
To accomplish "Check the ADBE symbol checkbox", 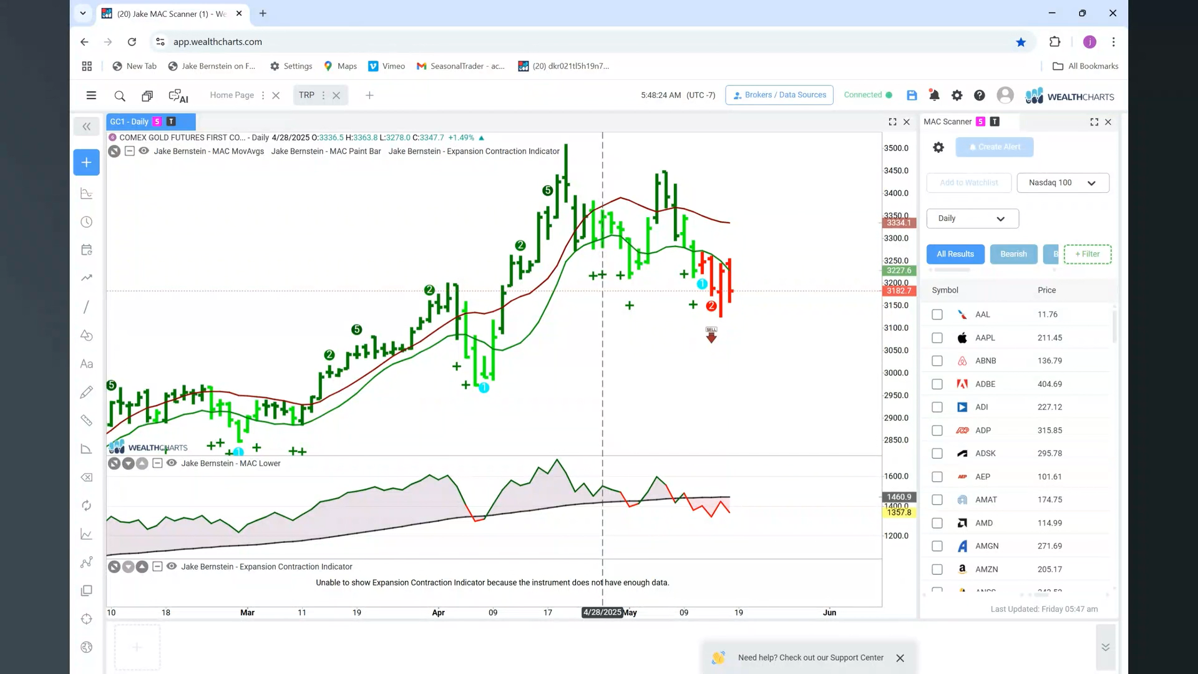I will (937, 384).
